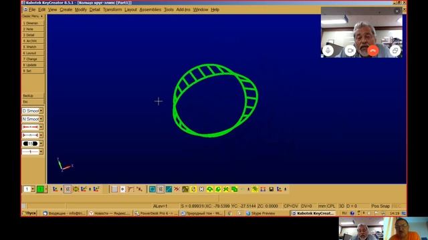Toggle camera in Skype overlay
The image size is (428, 240).
tap(350, 51)
